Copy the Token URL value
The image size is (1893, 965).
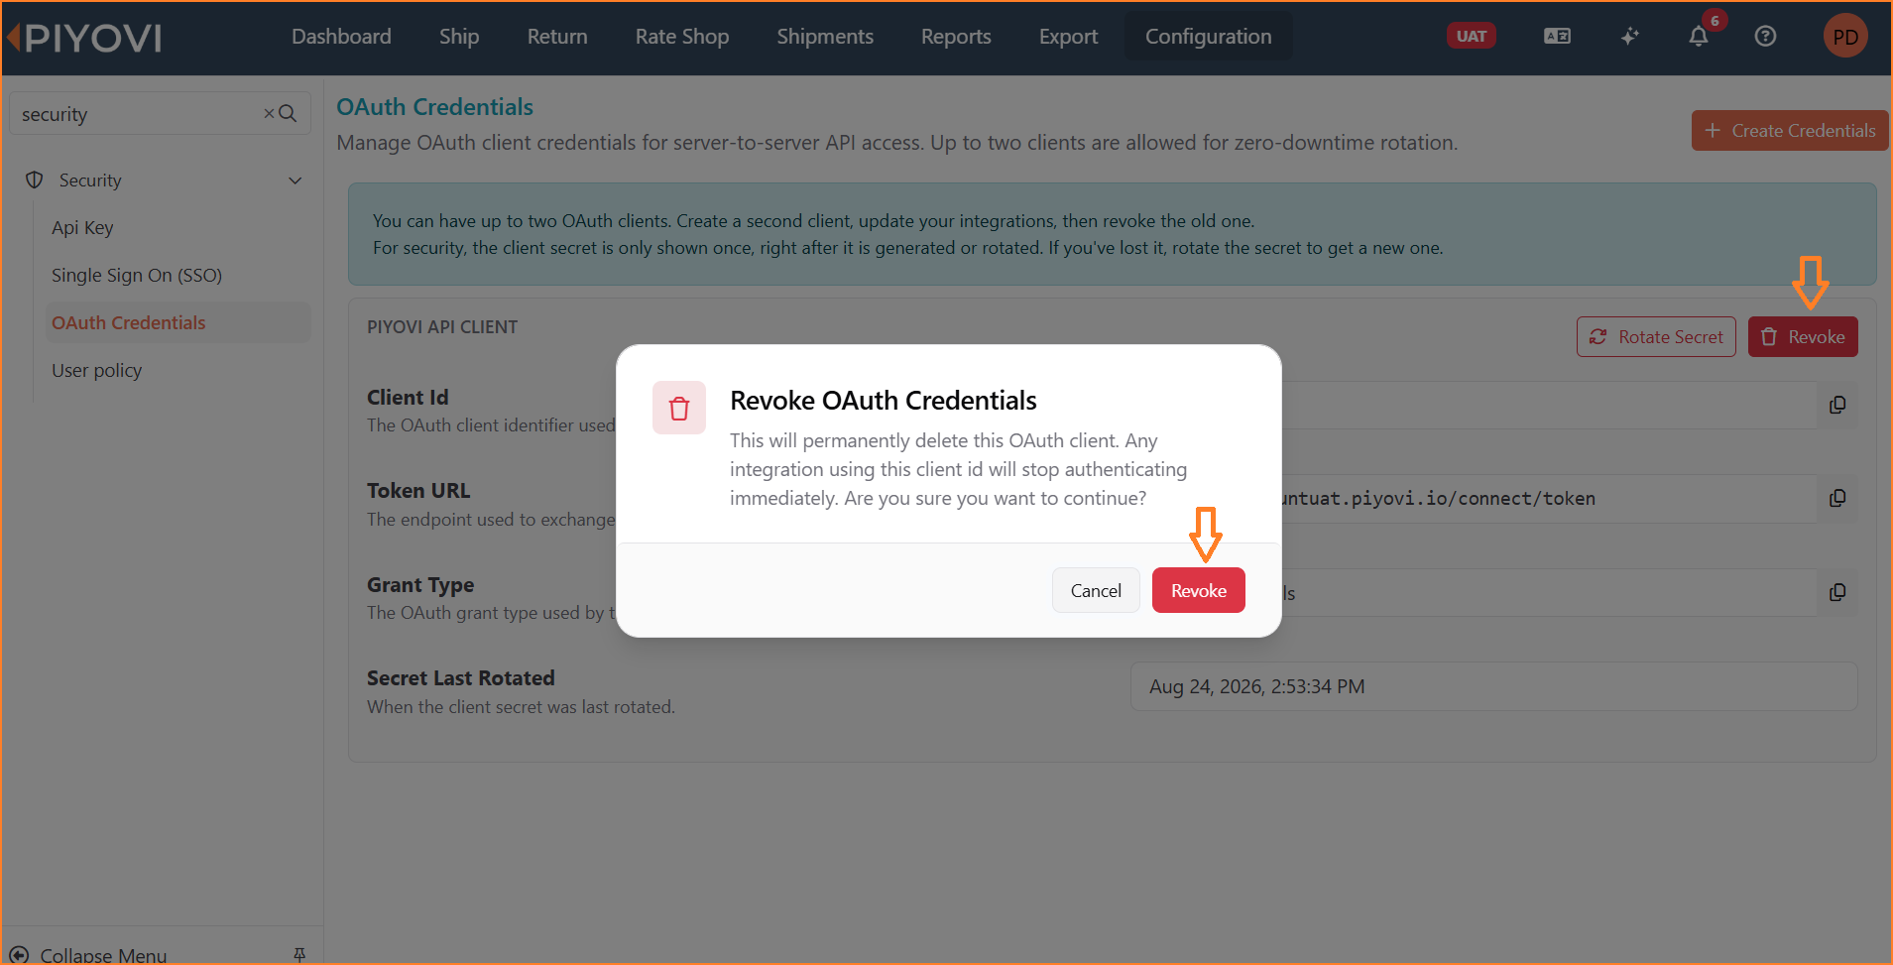point(1837,498)
